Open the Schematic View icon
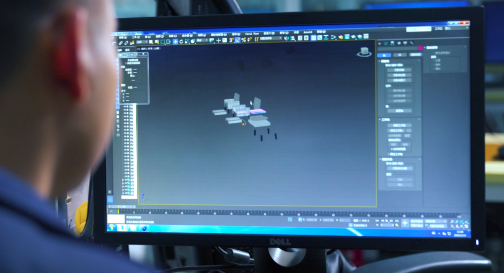Image resolution: width=504 pixels, height=273 pixels. 326,38
